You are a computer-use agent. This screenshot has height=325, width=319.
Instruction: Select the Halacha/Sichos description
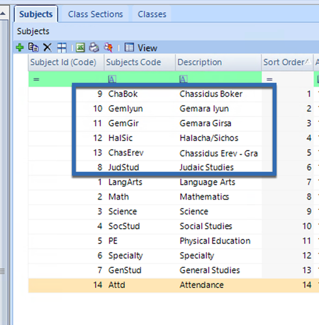(218, 138)
